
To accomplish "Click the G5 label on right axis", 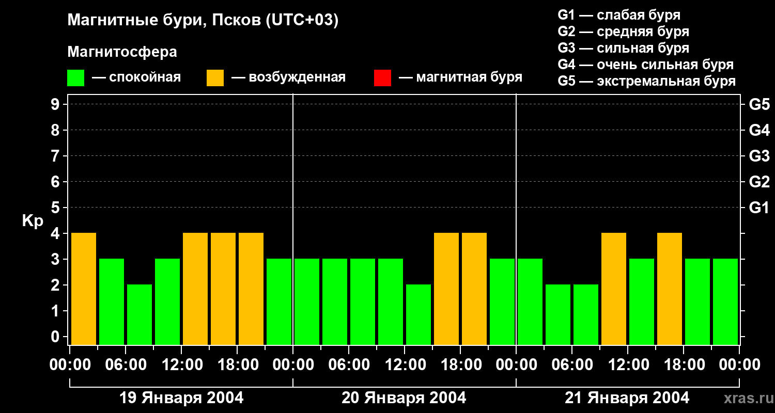I will [759, 105].
